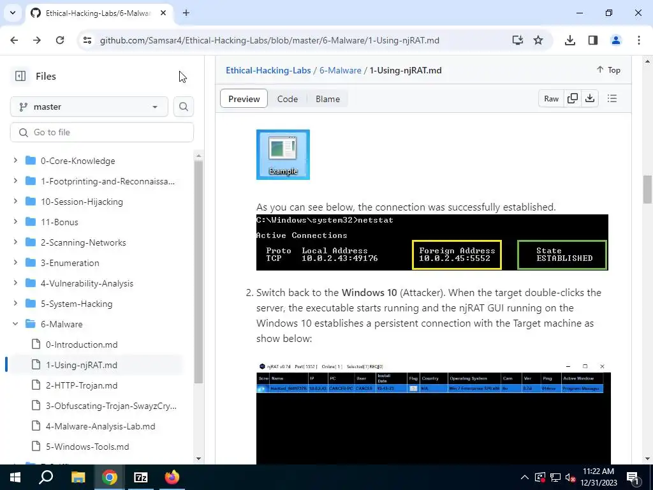
Task: Click the browser Back arrow
Action: coord(14,40)
